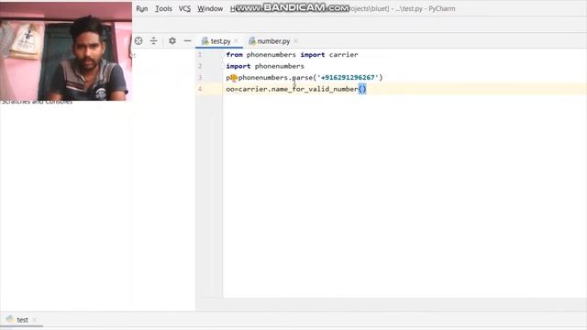Click 'Scratches and Consoles' in project tree

click(x=37, y=102)
